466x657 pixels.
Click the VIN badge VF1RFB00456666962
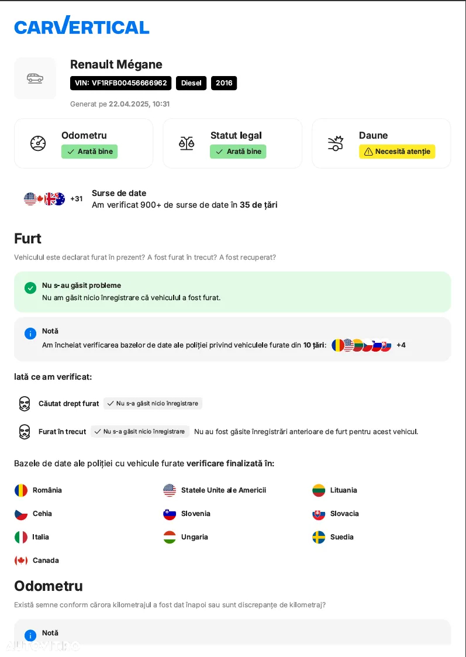coord(120,83)
